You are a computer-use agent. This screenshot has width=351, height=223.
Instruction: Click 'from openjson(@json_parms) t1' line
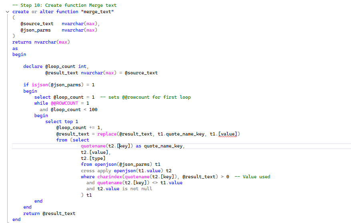120,165
